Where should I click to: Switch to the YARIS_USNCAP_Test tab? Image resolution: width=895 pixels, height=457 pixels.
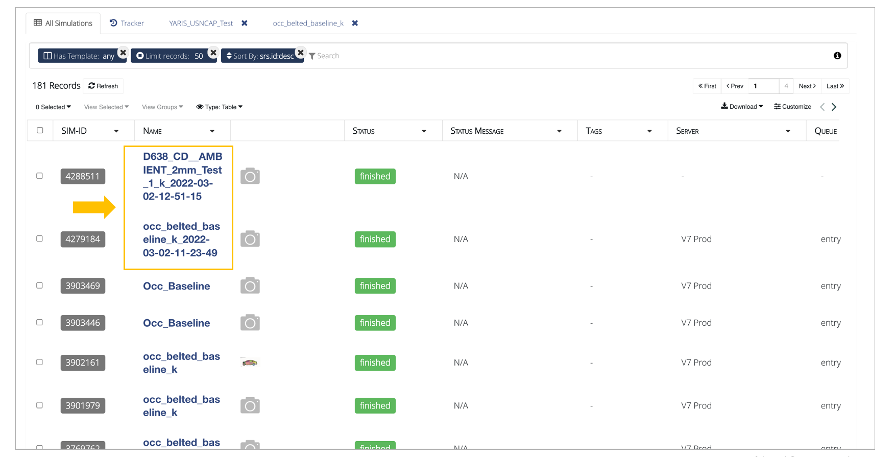[x=201, y=23]
